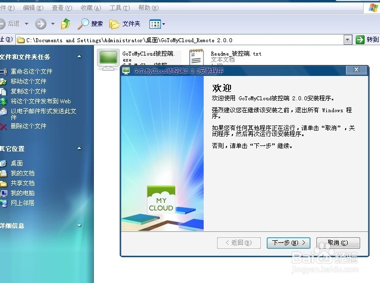Collapse the 其它位置 panel
The height and width of the screenshot is (283, 380).
(x=79, y=148)
